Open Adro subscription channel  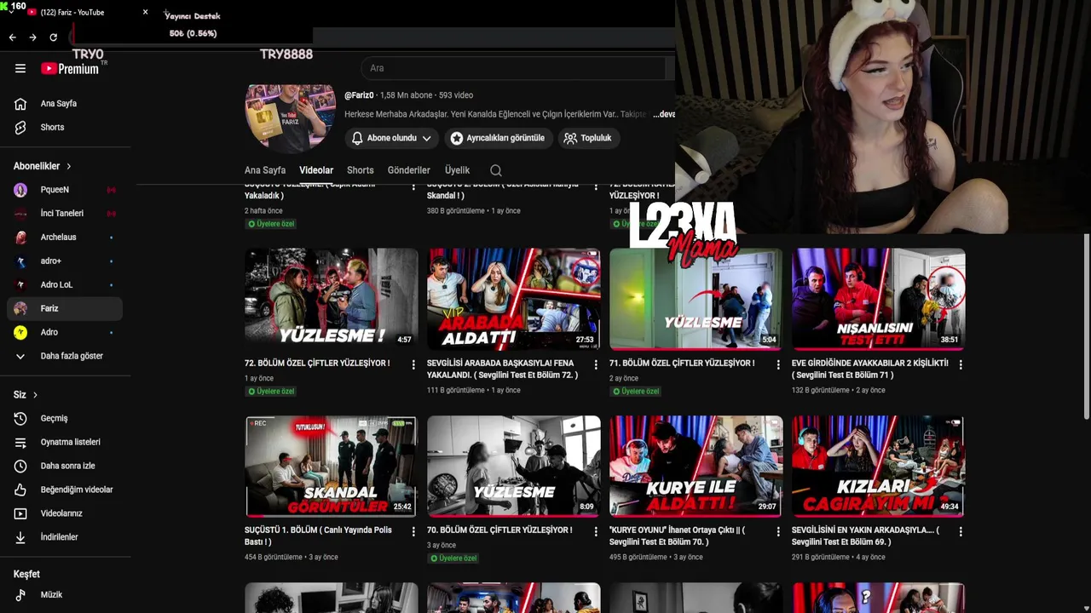pos(65,333)
